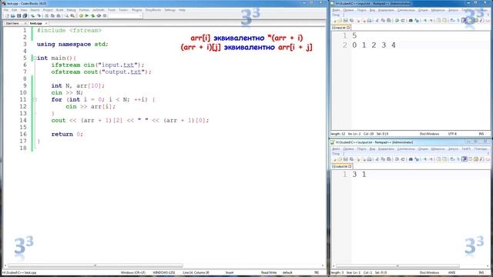The height and width of the screenshot is (277, 493).
Task: Click 'ANSI' in output.txt Notepad++ status bar
Action: [451, 272]
